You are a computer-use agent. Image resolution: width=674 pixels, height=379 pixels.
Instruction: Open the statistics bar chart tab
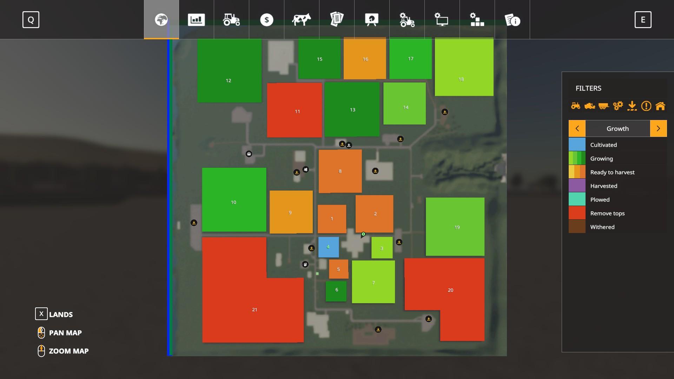[196, 20]
